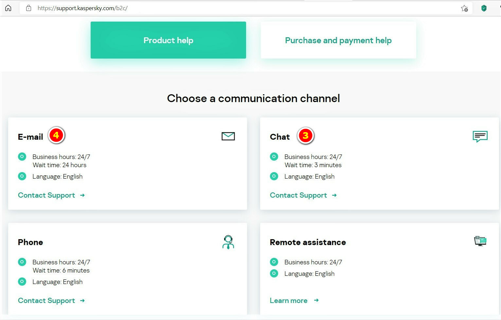Screen dimensions: 501x320
Task: Click Learn more under Remote assistance
Action: [x=289, y=301]
